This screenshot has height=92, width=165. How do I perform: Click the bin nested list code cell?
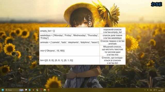point(69,60)
